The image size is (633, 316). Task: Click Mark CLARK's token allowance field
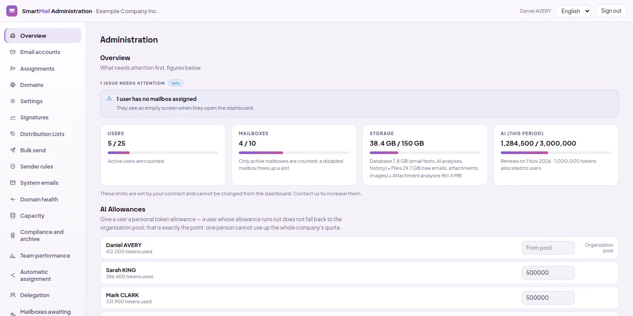pos(548,298)
